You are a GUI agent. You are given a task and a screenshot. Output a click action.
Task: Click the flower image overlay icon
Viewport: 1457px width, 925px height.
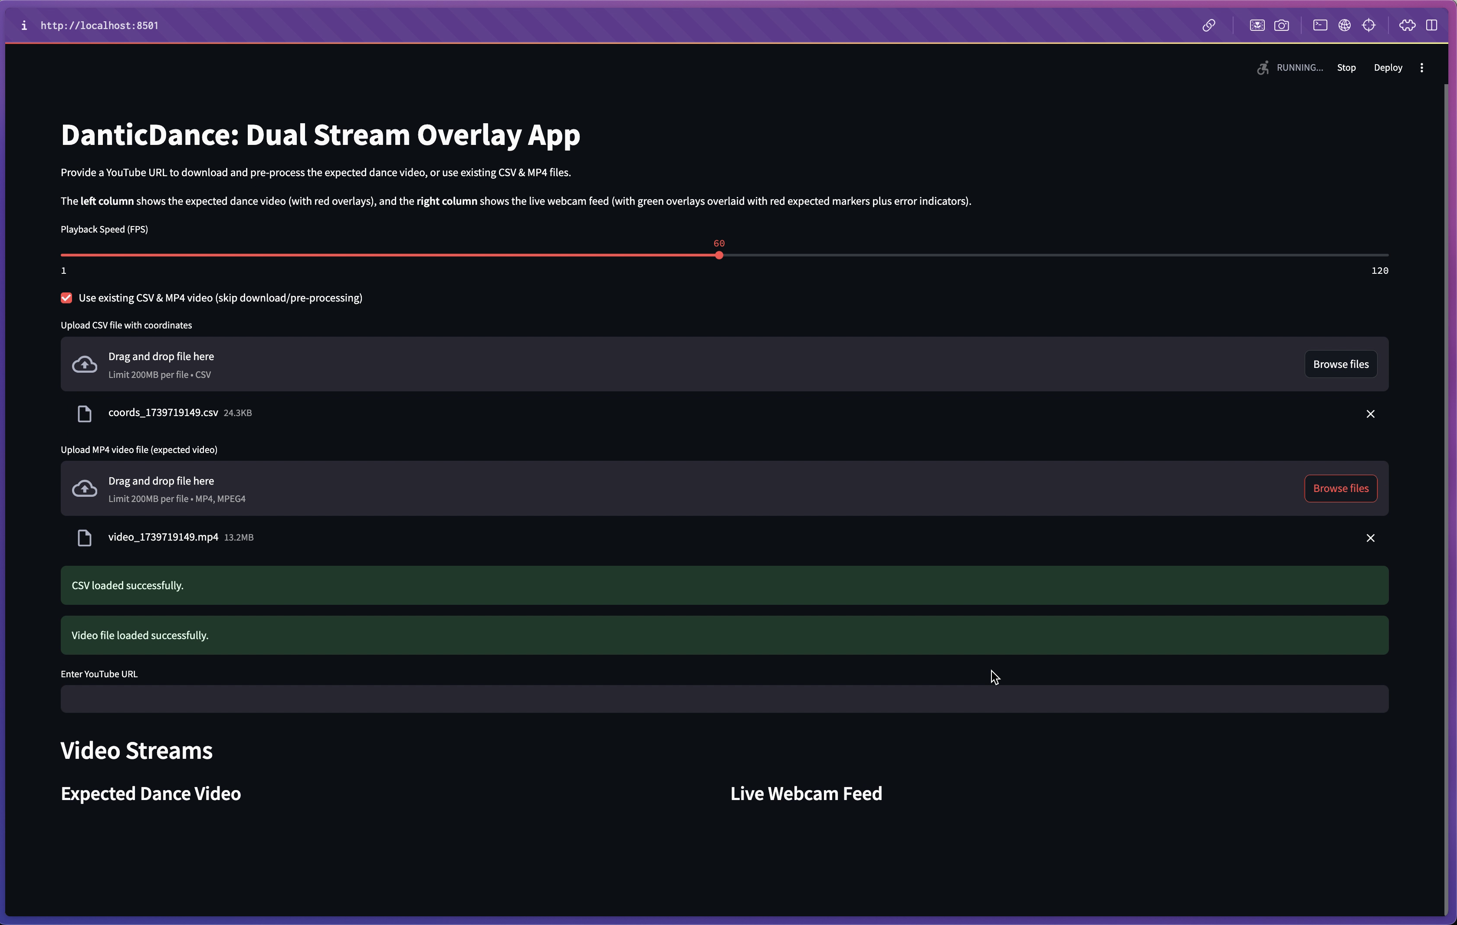(1257, 26)
